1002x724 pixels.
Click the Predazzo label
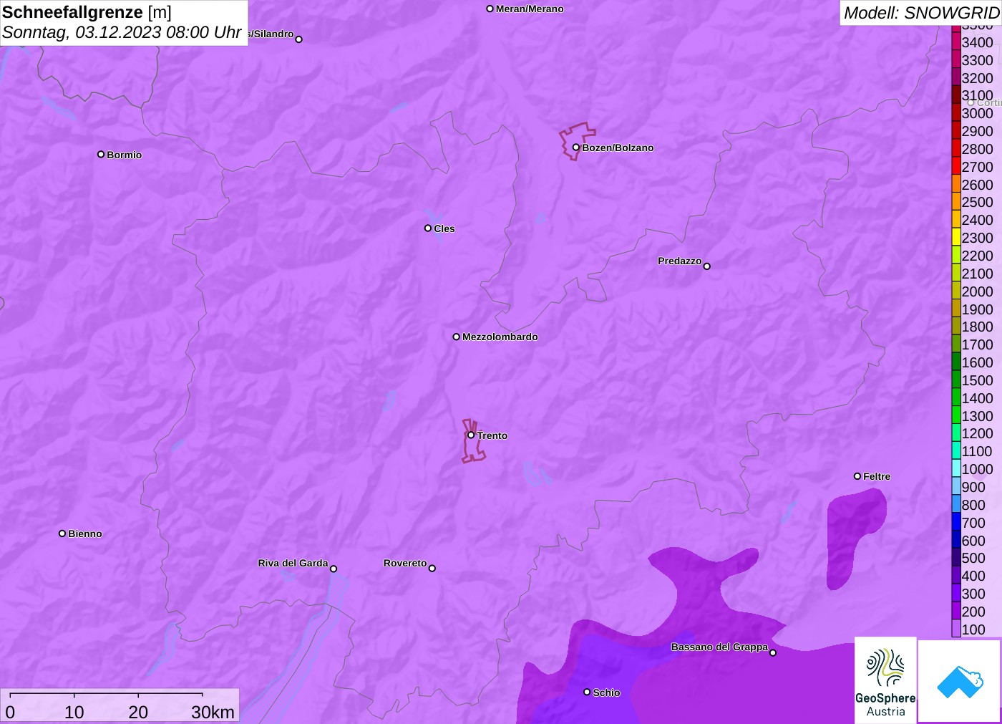680,261
